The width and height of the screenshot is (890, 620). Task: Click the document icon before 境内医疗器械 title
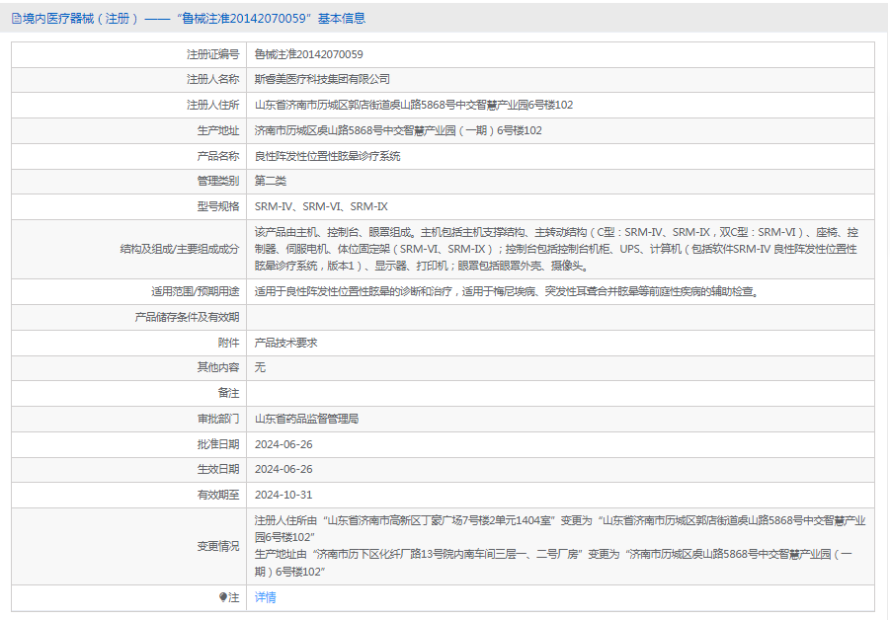(16, 19)
